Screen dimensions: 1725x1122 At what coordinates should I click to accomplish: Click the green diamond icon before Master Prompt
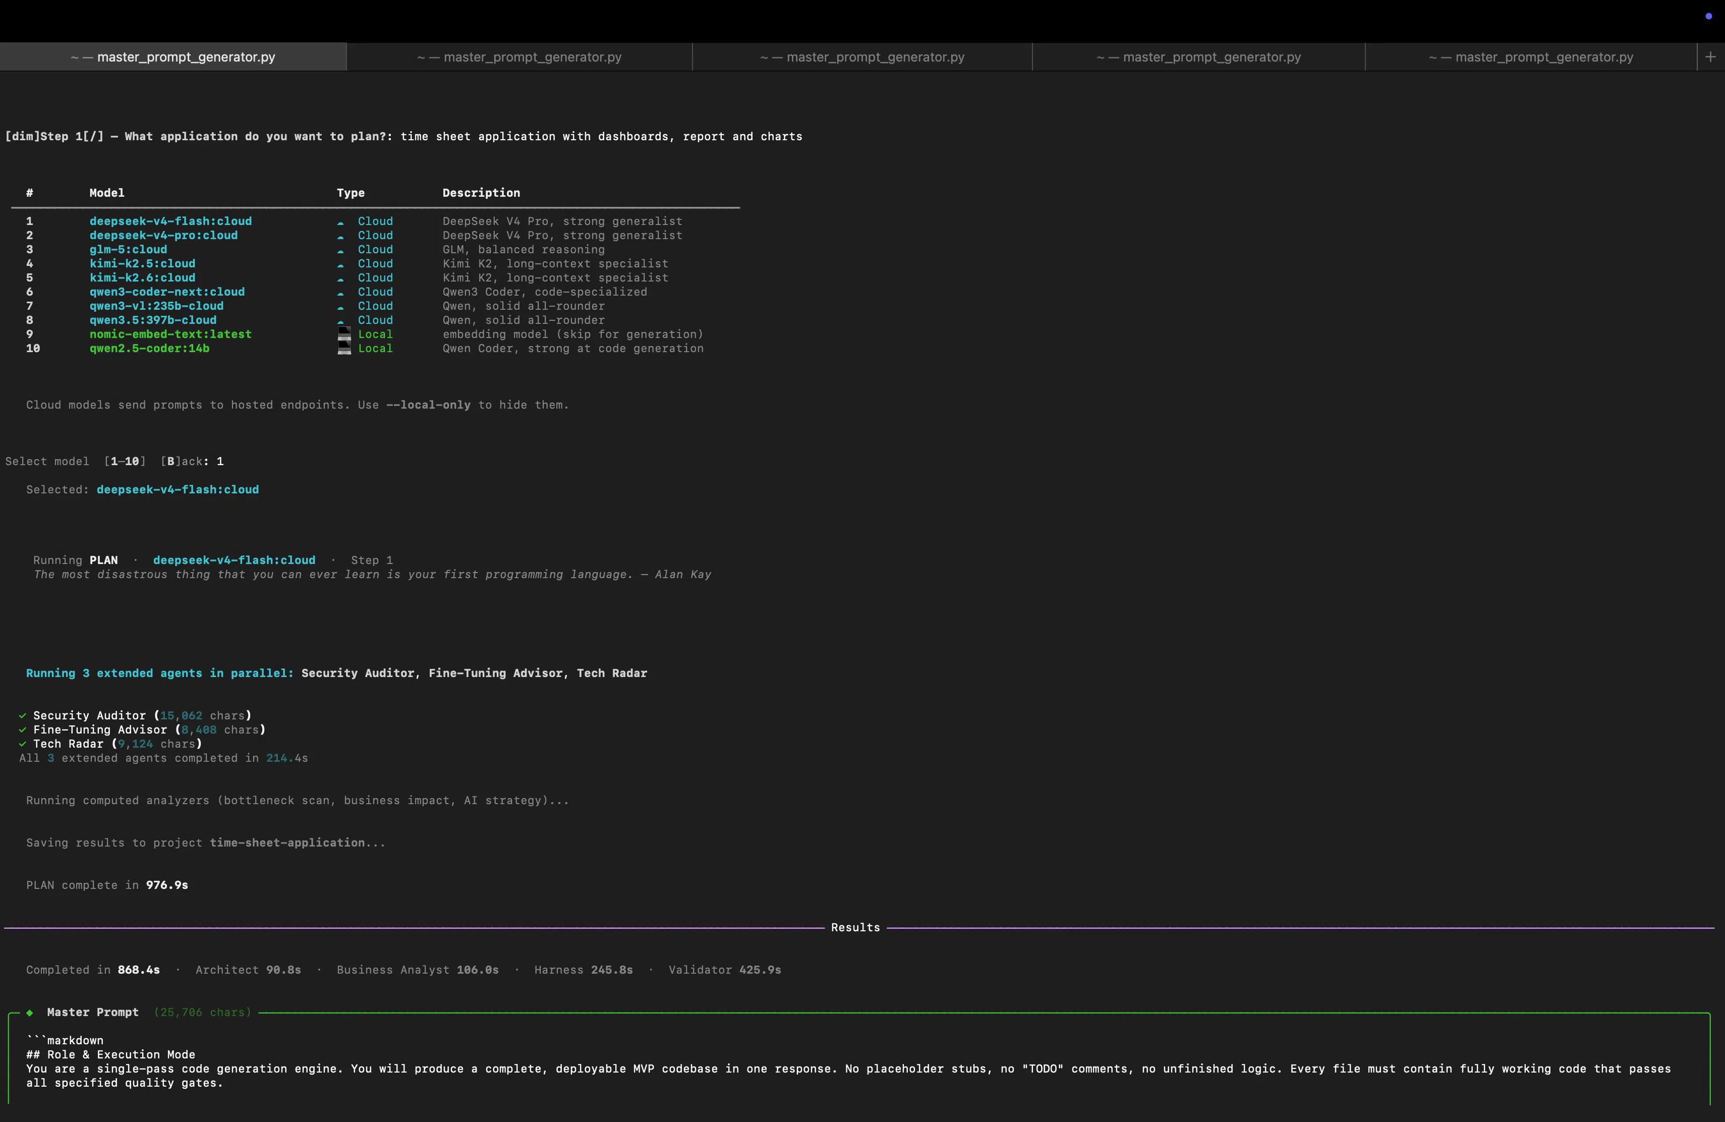30,1013
